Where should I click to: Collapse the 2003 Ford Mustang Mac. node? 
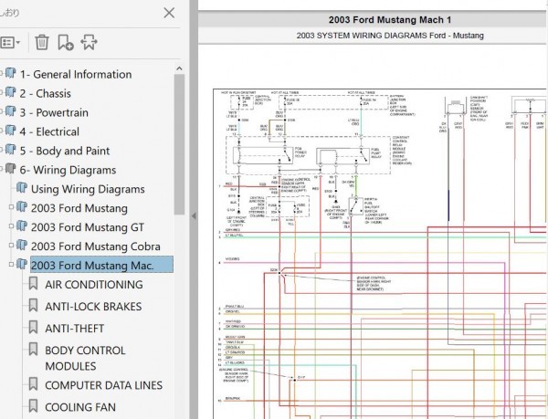(11, 265)
